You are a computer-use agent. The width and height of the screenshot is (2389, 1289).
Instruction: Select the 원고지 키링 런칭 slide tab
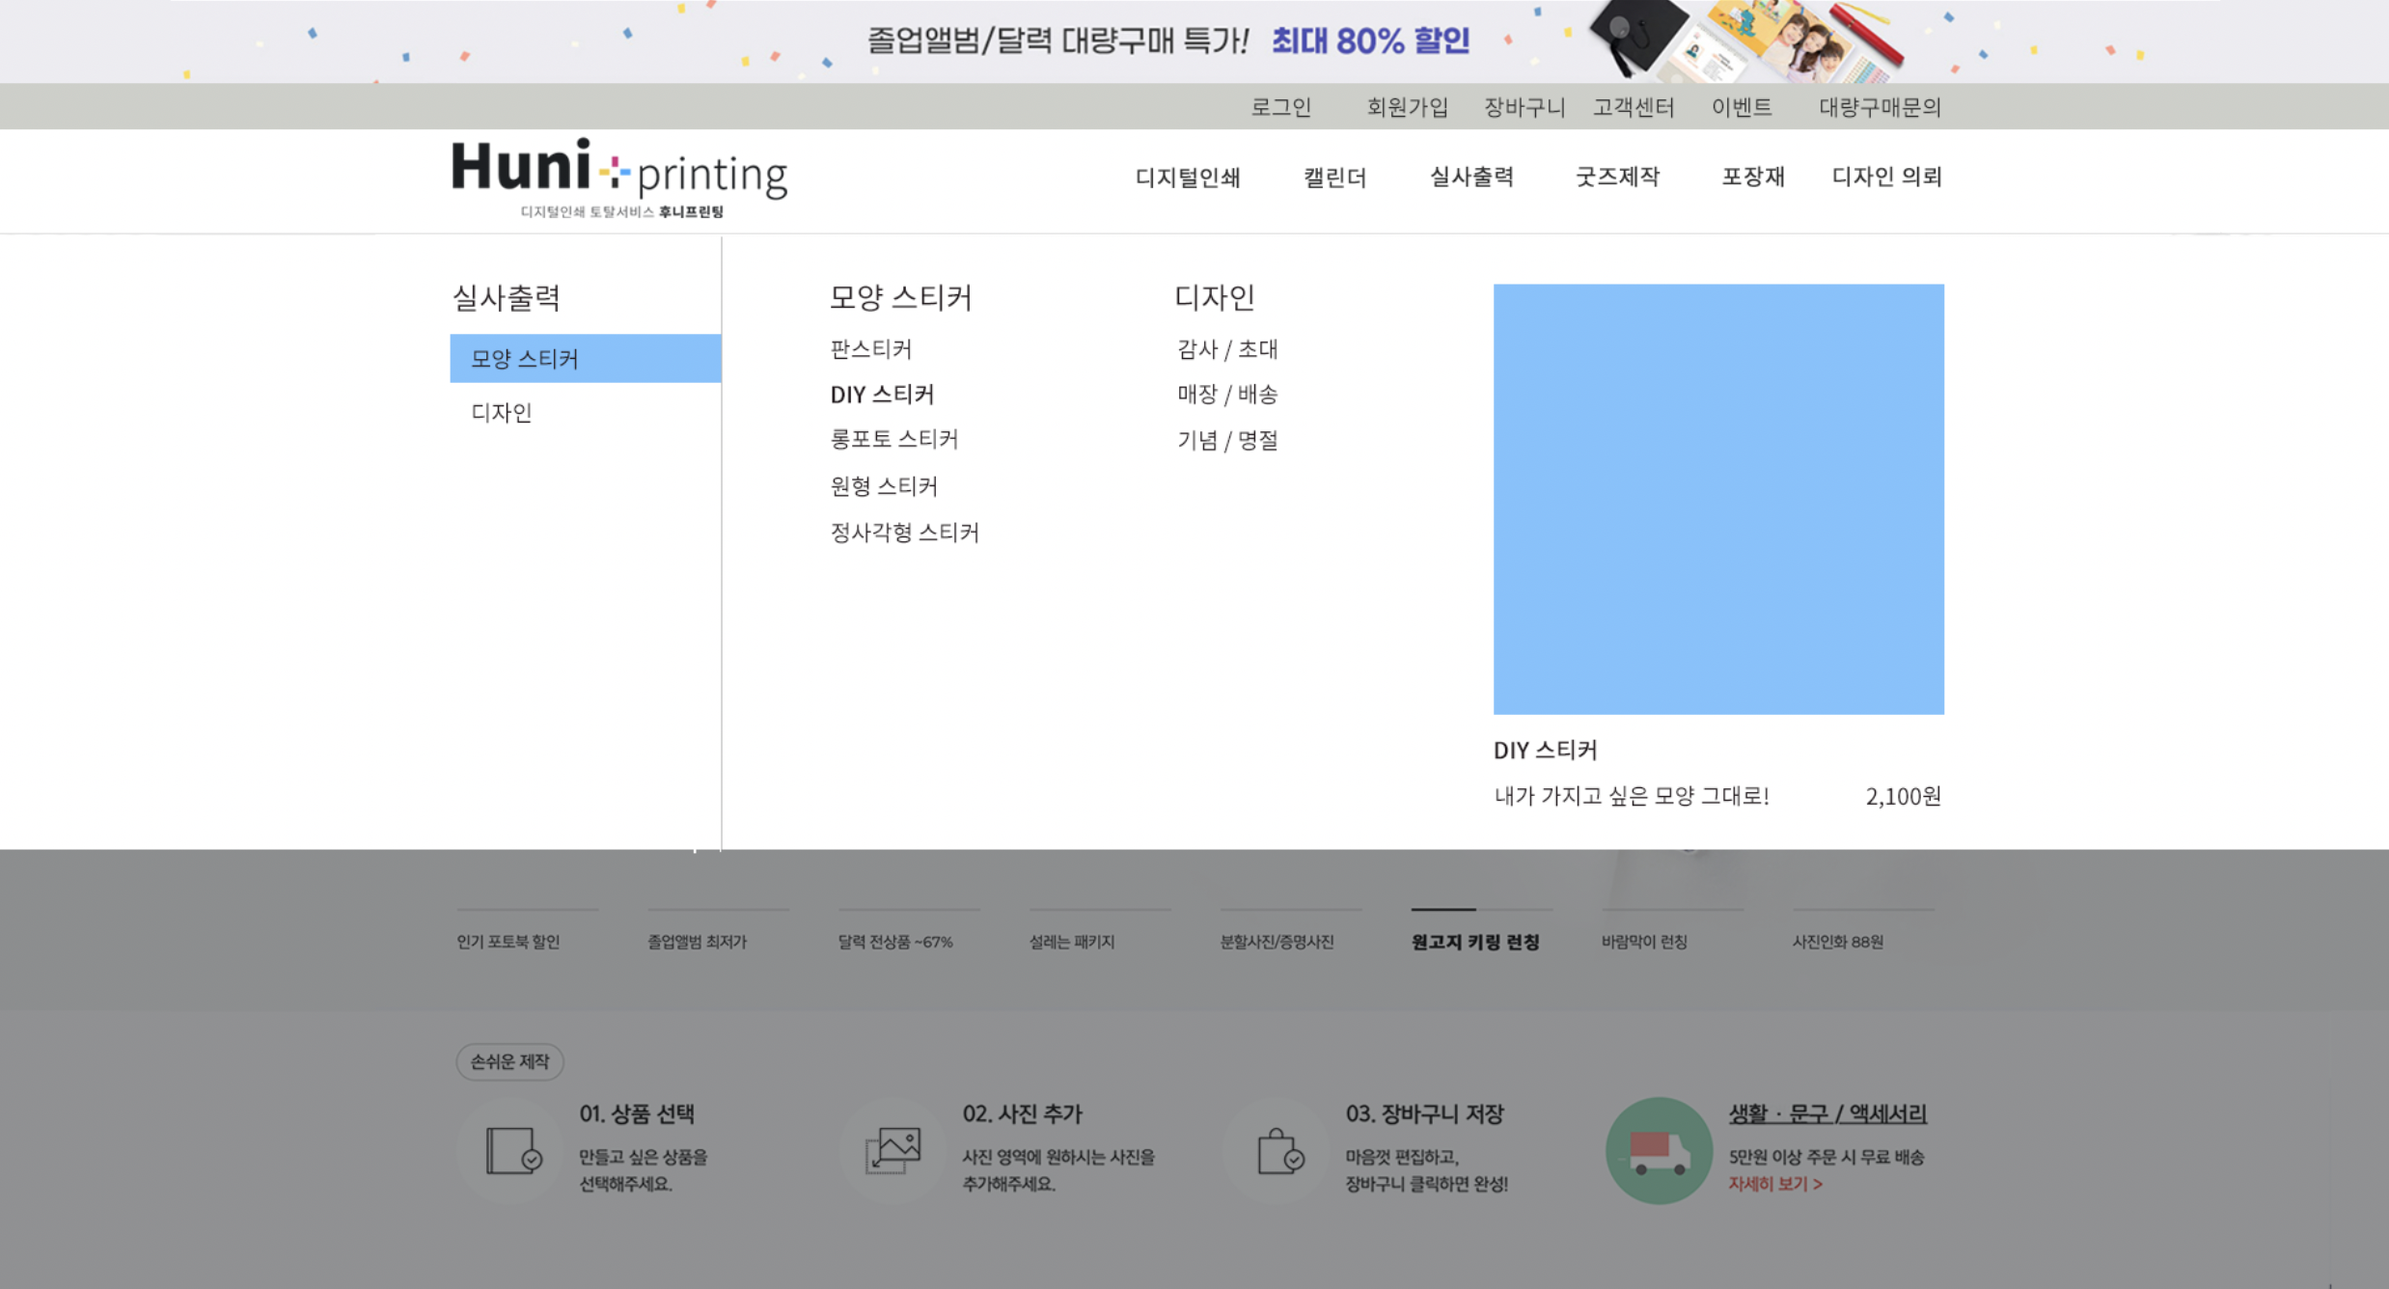coord(1474,942)
